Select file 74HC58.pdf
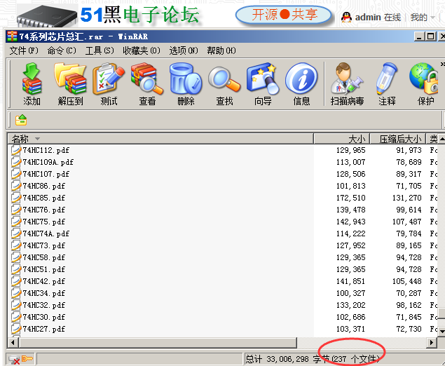The width and height of the screenshot is (445, 366). [43, 257]
